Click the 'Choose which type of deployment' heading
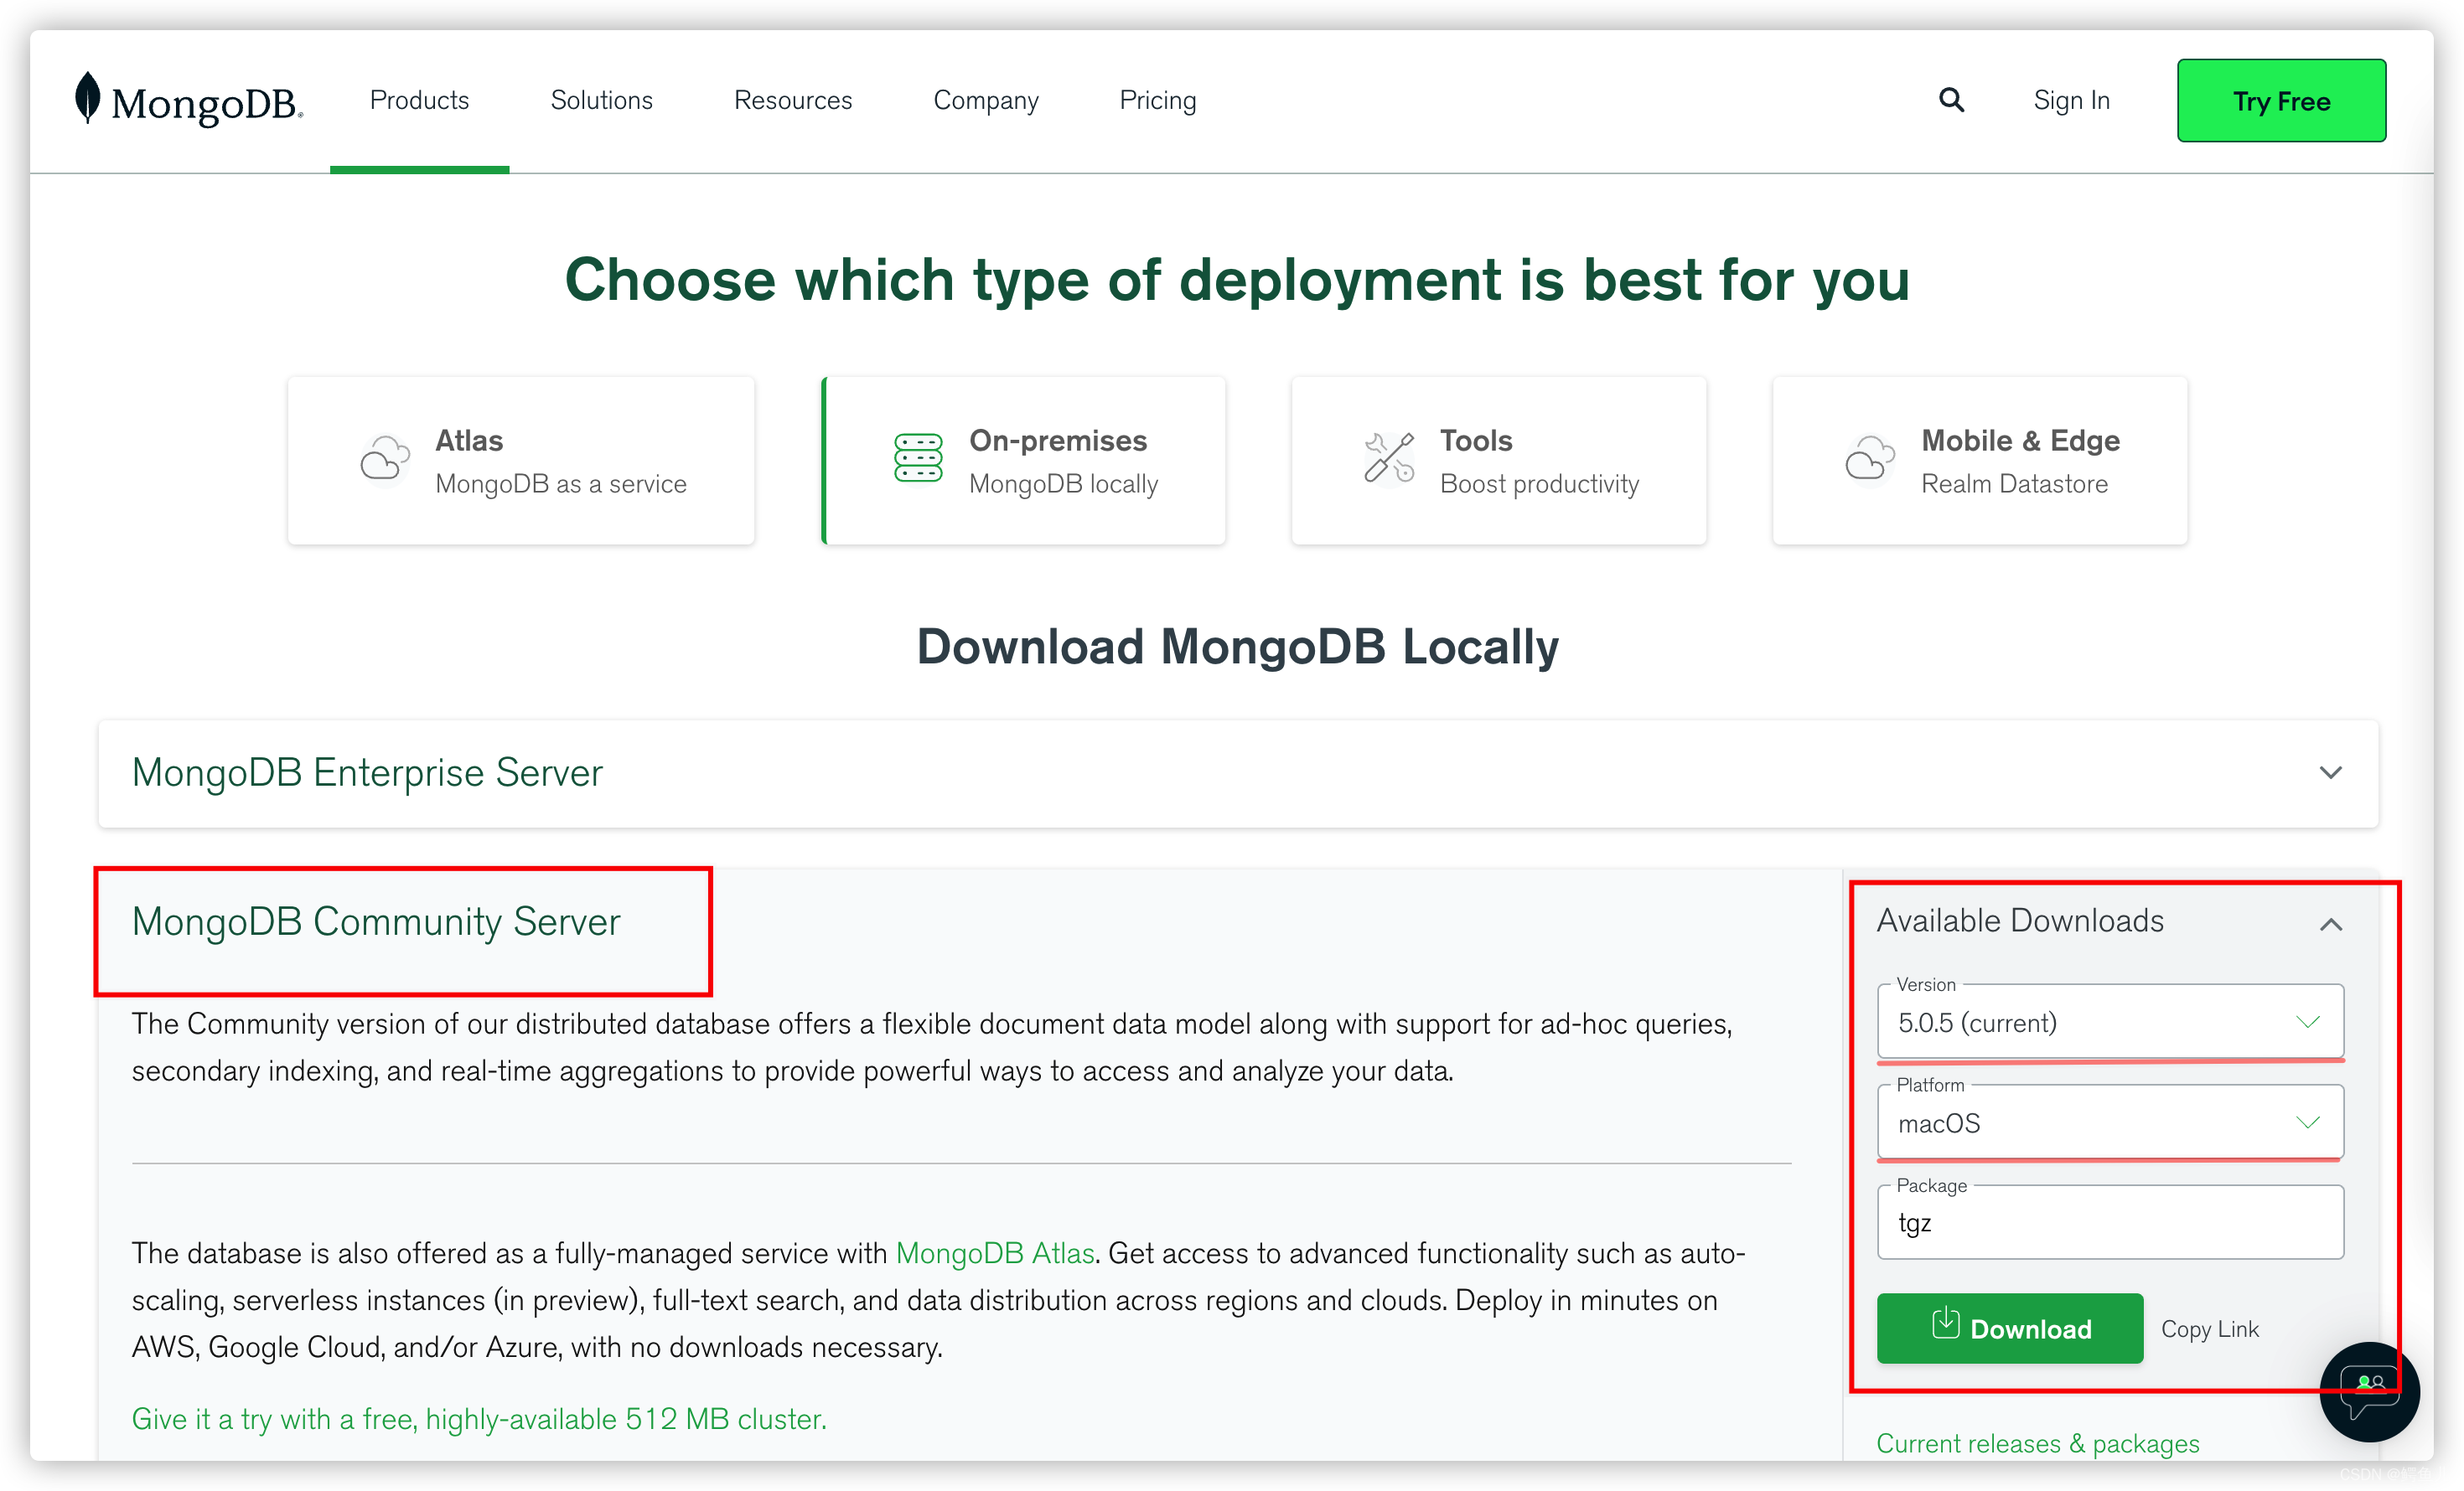 [1238, 279]
